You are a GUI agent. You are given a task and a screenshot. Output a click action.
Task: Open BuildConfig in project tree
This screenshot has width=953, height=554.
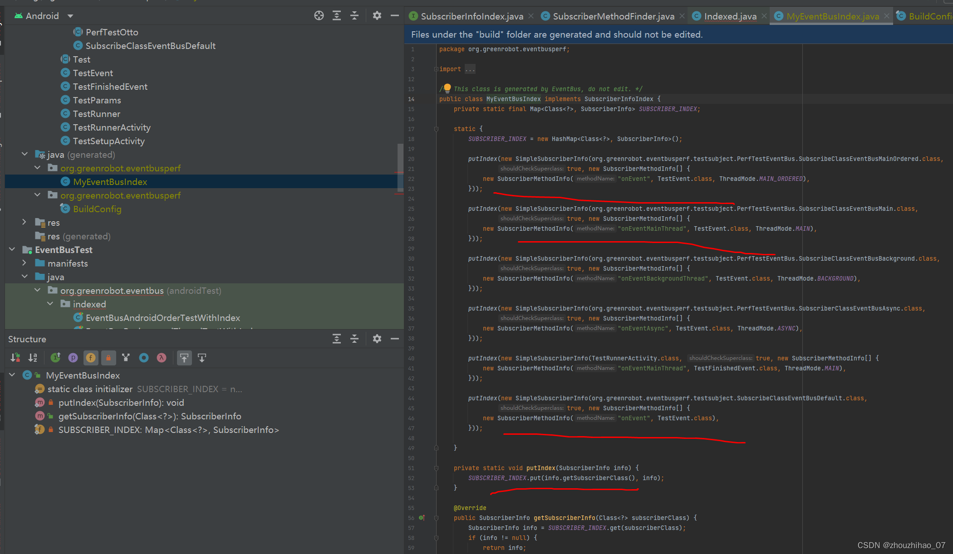point(97,209)
